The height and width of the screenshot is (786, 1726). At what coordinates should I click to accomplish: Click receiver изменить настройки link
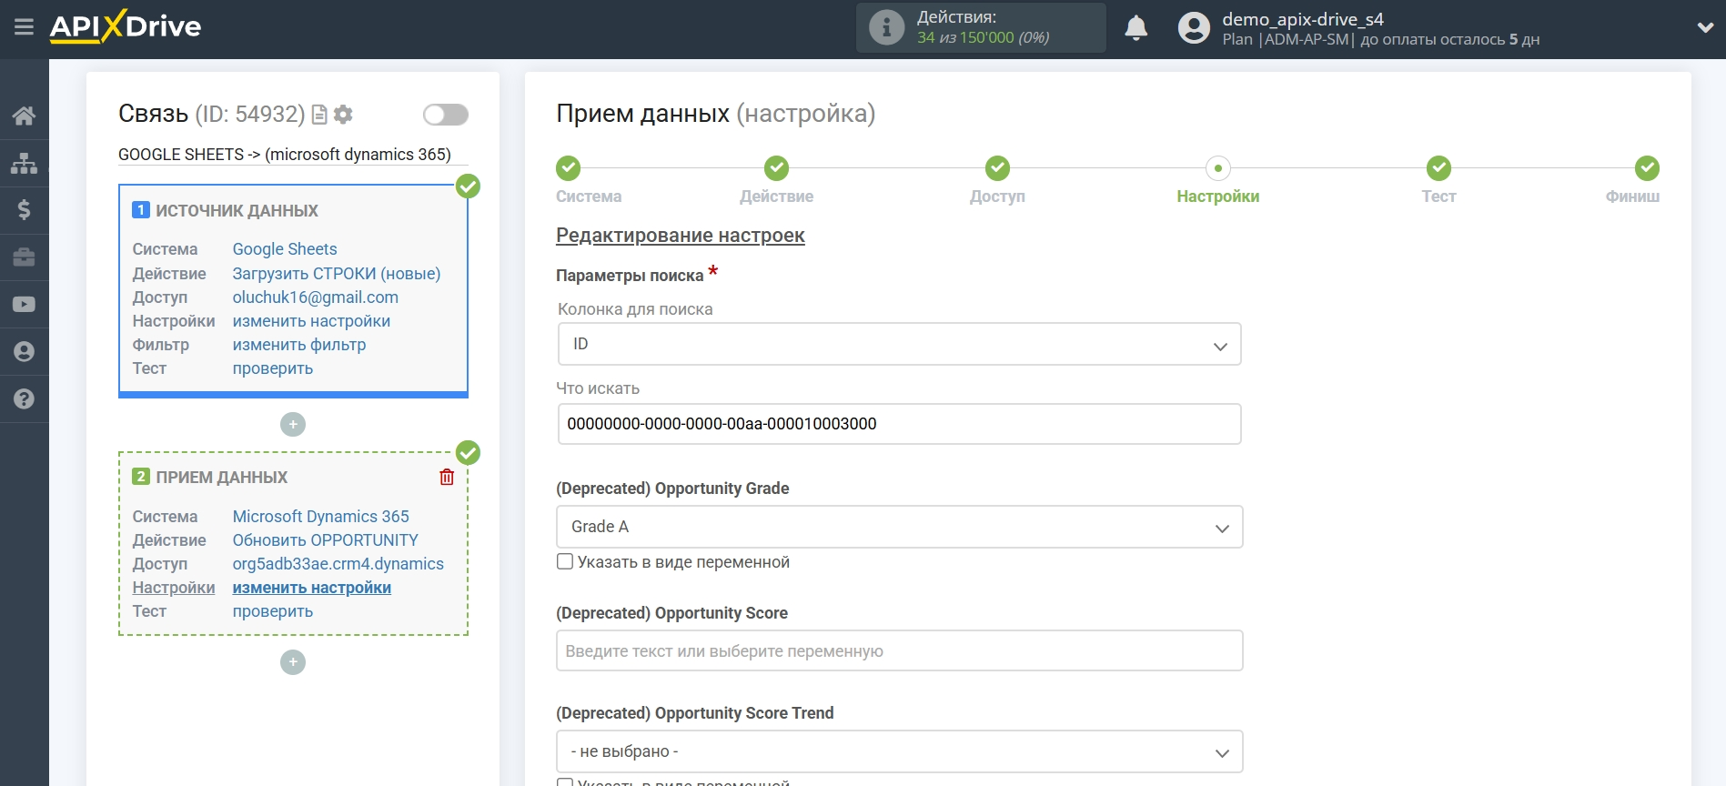coord(312,588)
